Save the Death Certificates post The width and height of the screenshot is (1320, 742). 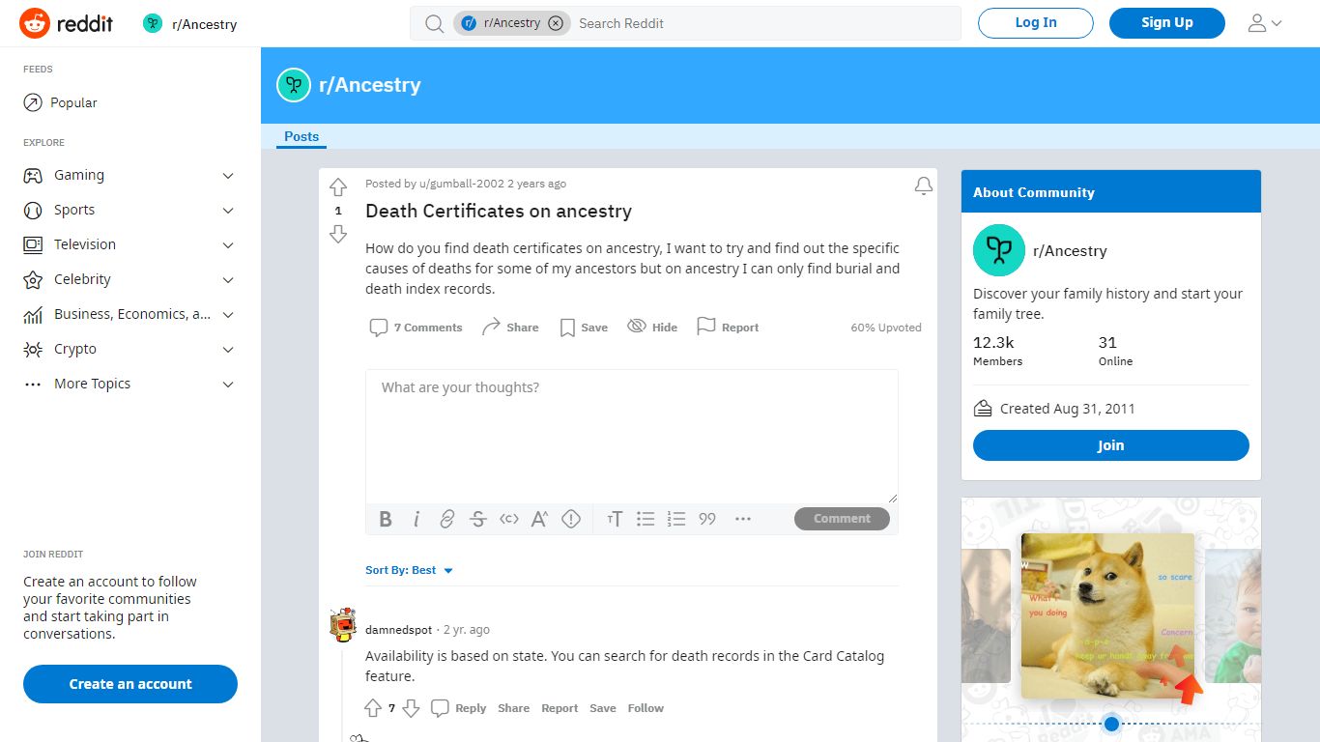[584, 328]
